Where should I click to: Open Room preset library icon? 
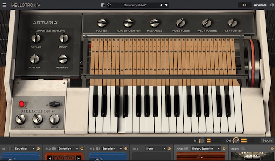243,149
